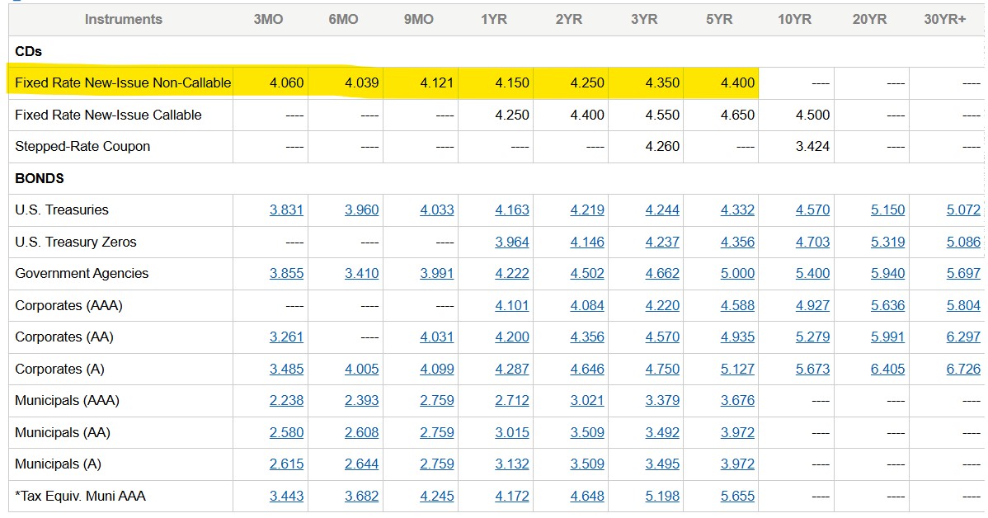Open Corporates (AA) 30YR+ yield 6.297
Viewport: 988px width, 518px height.
(963, 337)
